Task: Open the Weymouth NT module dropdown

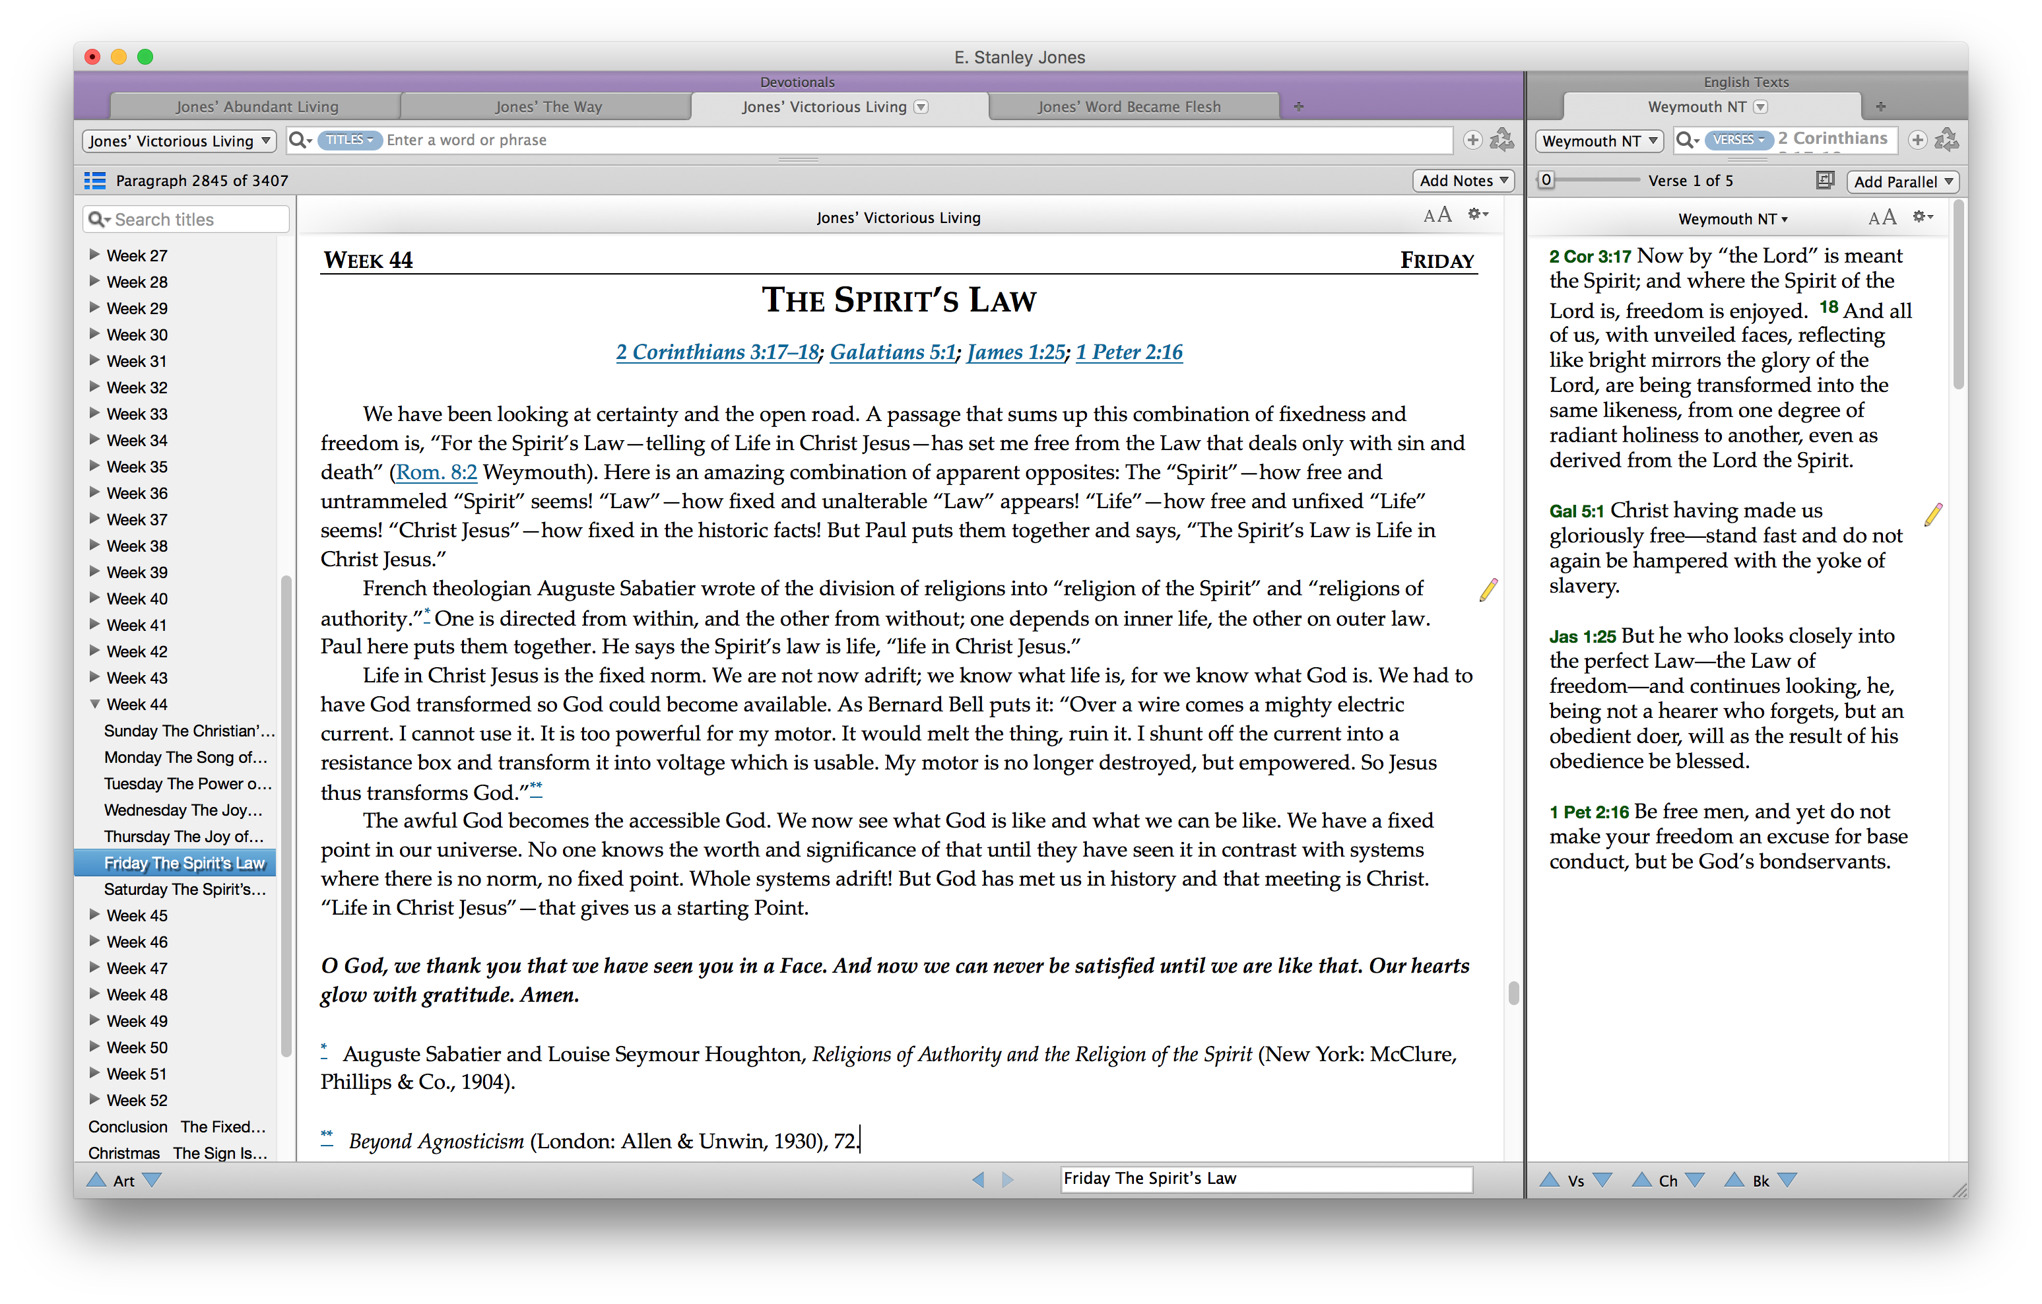Action: [1598, 141]
